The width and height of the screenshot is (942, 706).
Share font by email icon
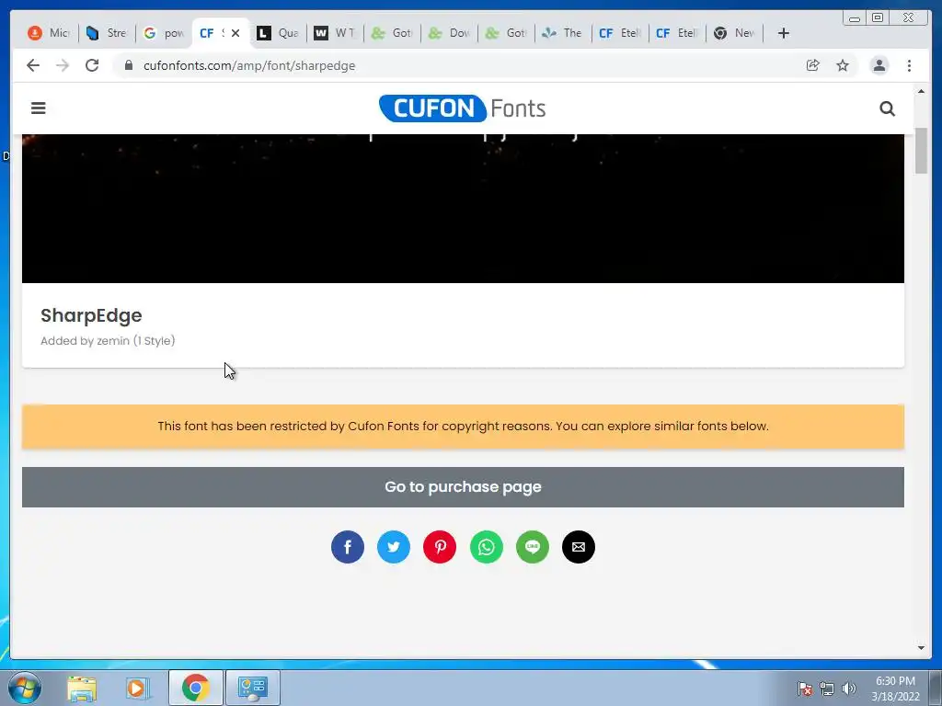[579, 547]
